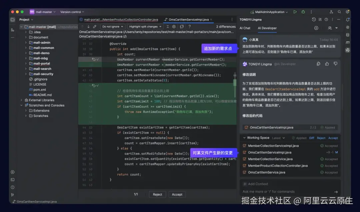The height and width of the screenshot is (212, 360).
Task: Give thumbs up to Lingma answer
Action: coord(327,64)
